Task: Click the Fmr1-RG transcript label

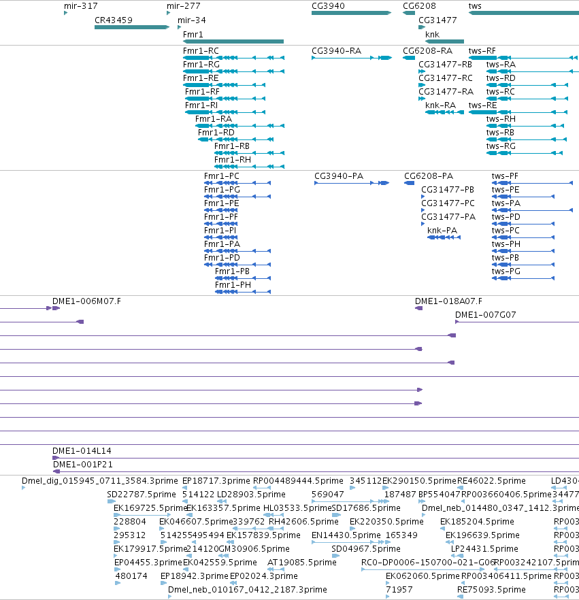Action: [201, 64]
